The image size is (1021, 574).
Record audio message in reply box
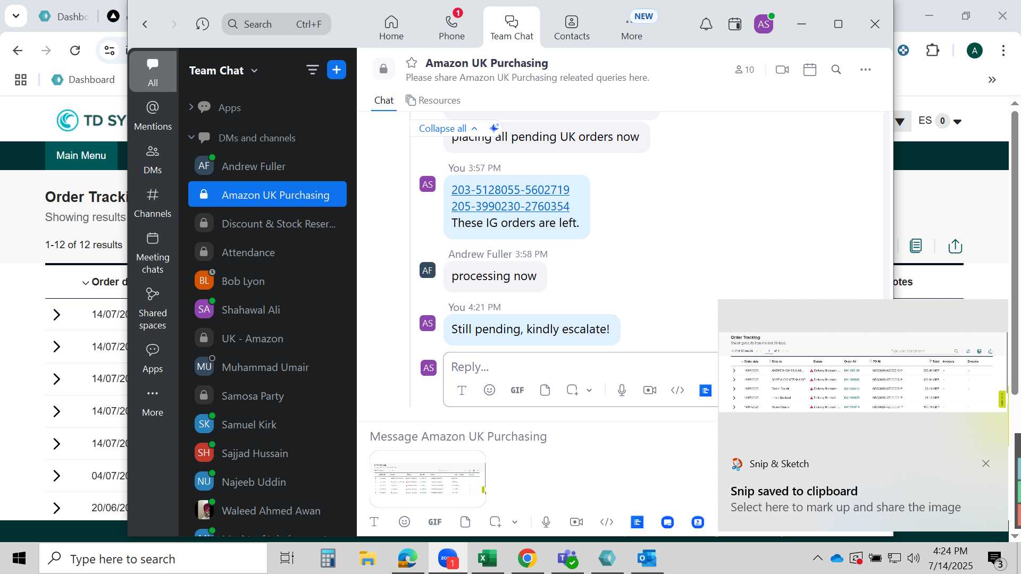[x=622, y=390]
